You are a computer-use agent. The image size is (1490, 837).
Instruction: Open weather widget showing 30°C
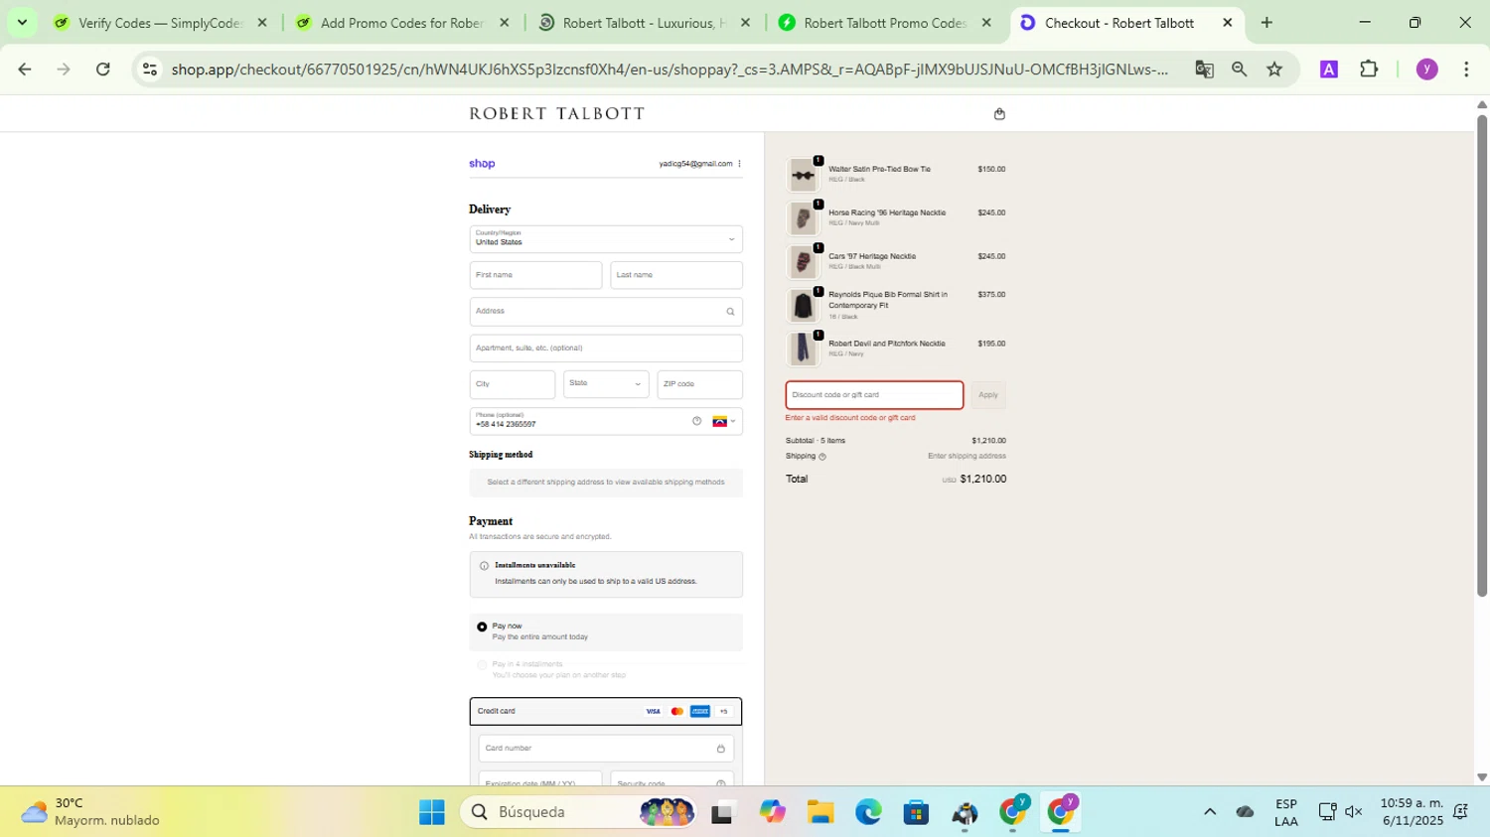pyautogui.click(x=91, y=812)
